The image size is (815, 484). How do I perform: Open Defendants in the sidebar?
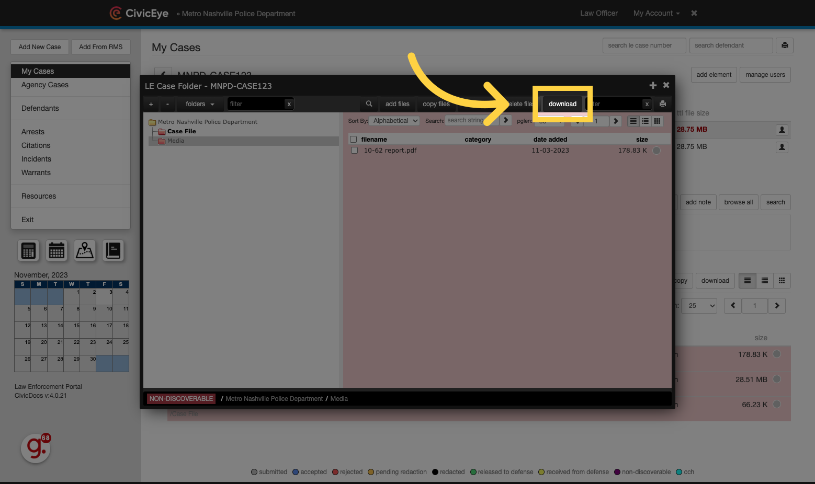(x=71, y=108)
